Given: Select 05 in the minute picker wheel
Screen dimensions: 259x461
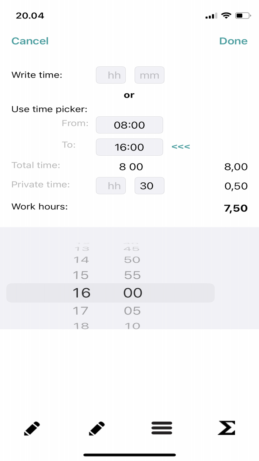Looking at the screenshot, I should [x=132, y=311].
